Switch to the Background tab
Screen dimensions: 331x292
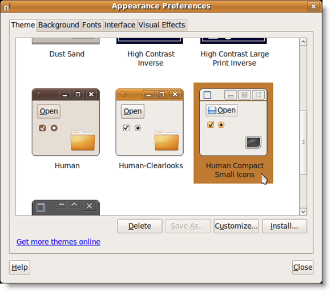59,25
